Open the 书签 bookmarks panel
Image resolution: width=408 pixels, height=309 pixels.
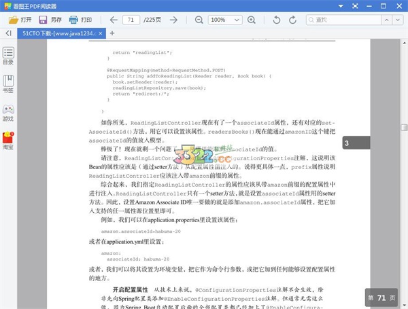click(8, 84)
